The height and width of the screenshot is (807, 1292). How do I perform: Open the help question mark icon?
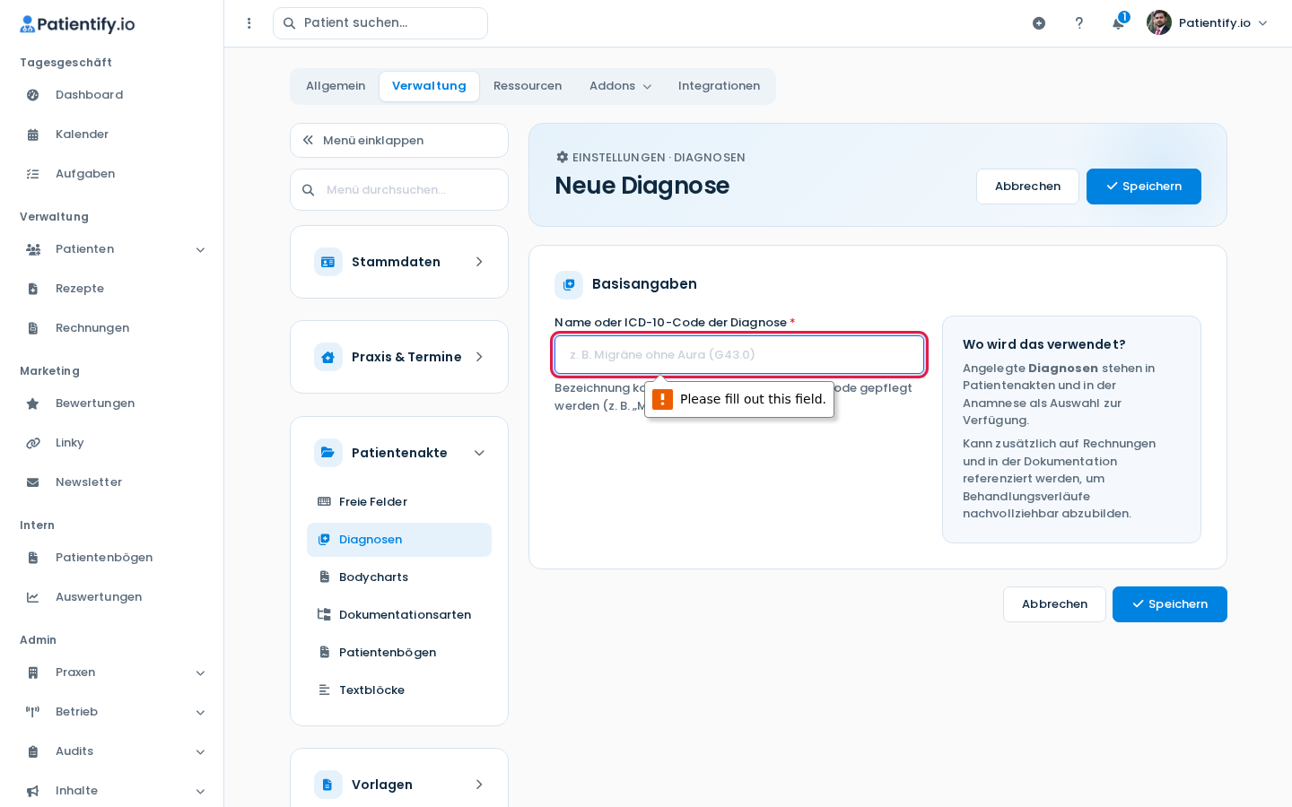[x=1079, y=23]
